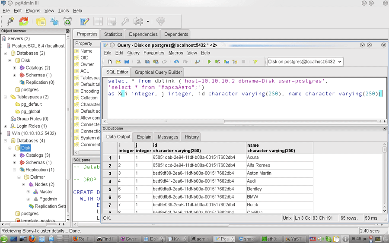Expand the Master node in tree
Image resolution: width=389 pixels, height=243 pixels.
[x=28, y=192]
